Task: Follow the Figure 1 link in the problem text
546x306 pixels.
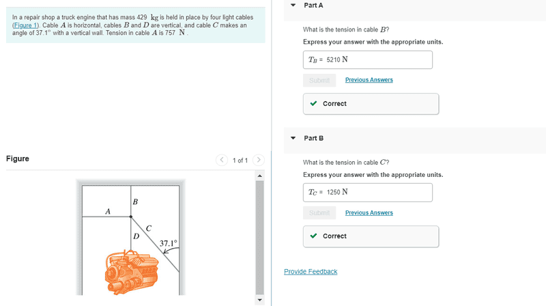Action: pyautogui.click(x=27, y=25)
